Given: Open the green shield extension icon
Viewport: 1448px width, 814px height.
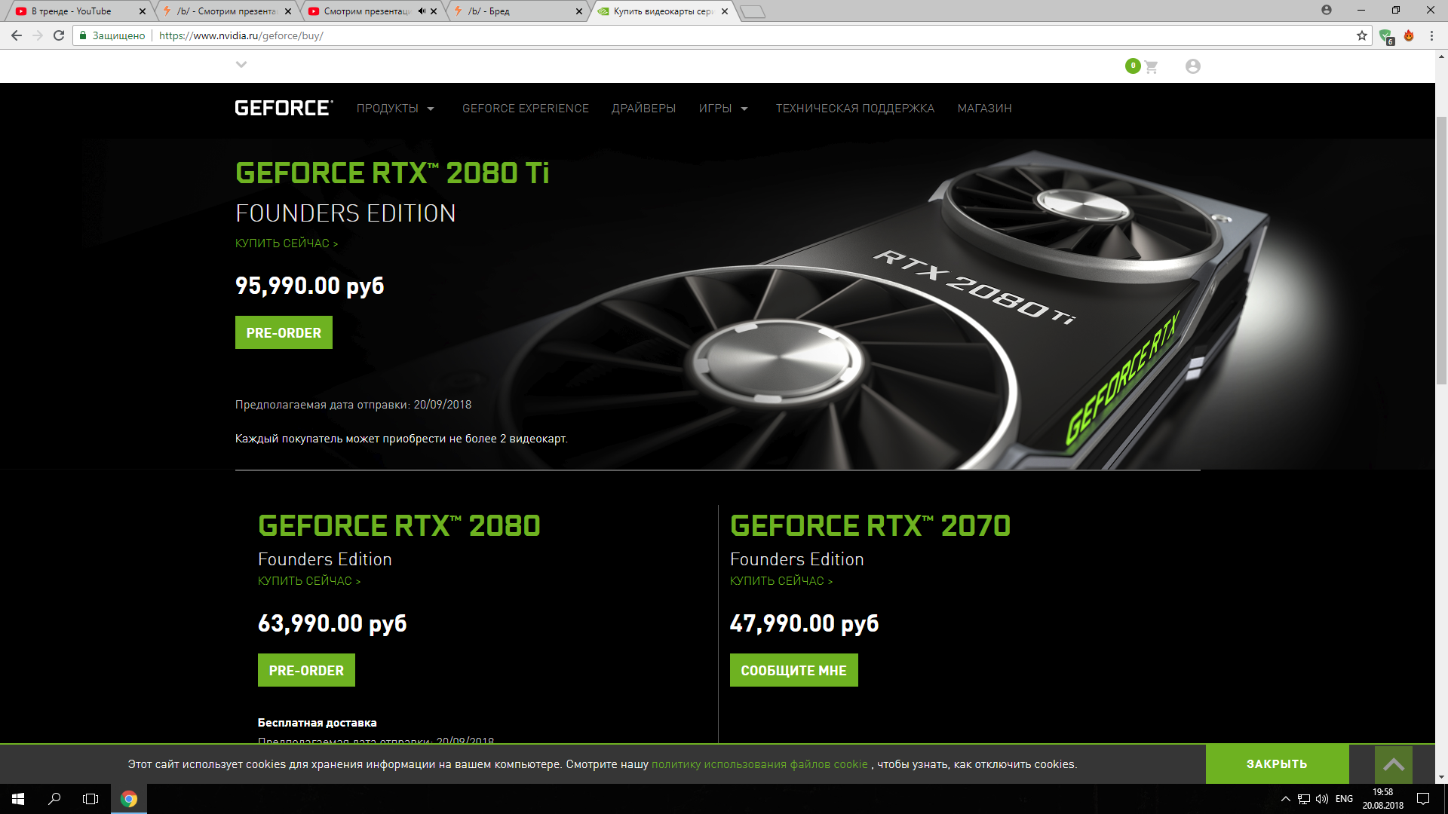Looking at the screenshot, I should (x=1385, y=36).
